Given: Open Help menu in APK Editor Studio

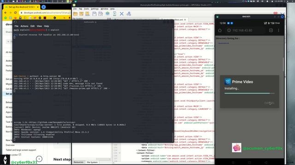Looking at the screenshot, I should pyautogui.click(x=112, y=9).
